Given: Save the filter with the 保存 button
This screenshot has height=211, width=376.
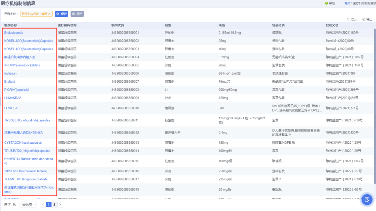Looking at the screenshot, I should (x=61, y=14).
